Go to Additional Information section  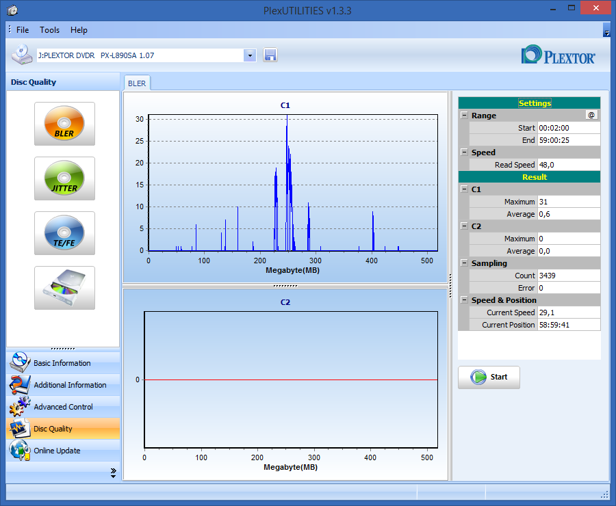coord(63,385)
